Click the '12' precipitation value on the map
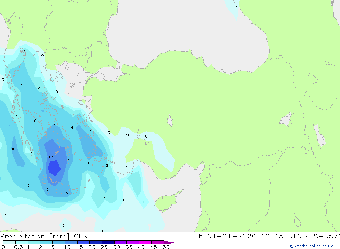The image size is (340, 249). click(51, 157)
